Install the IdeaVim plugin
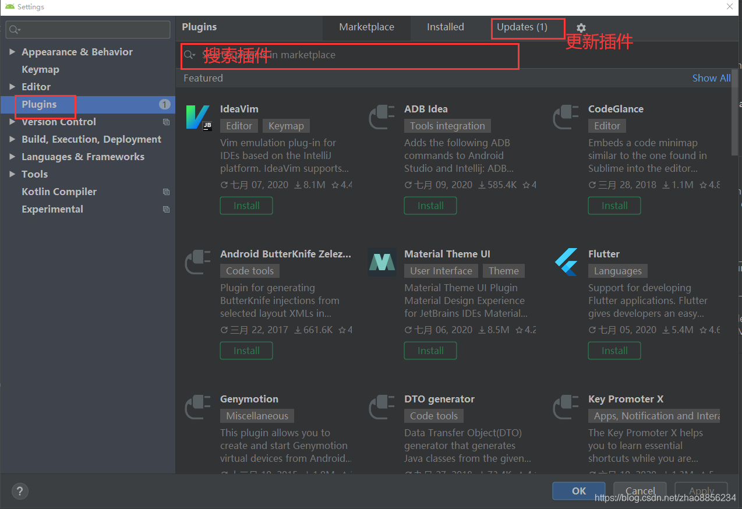Screen dimensions: 742x509 tap(246, 206)
